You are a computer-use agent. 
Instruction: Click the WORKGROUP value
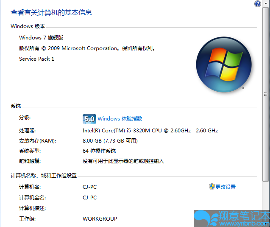pyautogui.click(x=100, y=219)
